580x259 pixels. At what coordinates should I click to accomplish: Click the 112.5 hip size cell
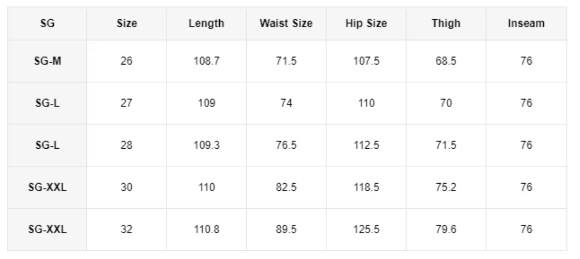click(x=366, y=145)
